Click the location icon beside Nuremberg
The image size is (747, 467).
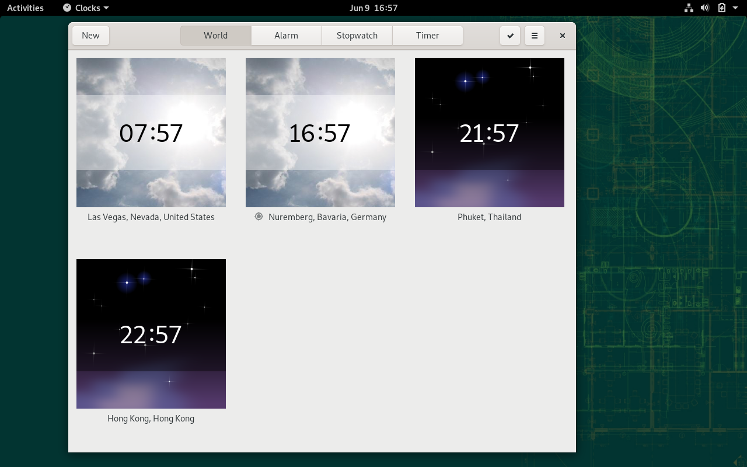pos(259,217)
